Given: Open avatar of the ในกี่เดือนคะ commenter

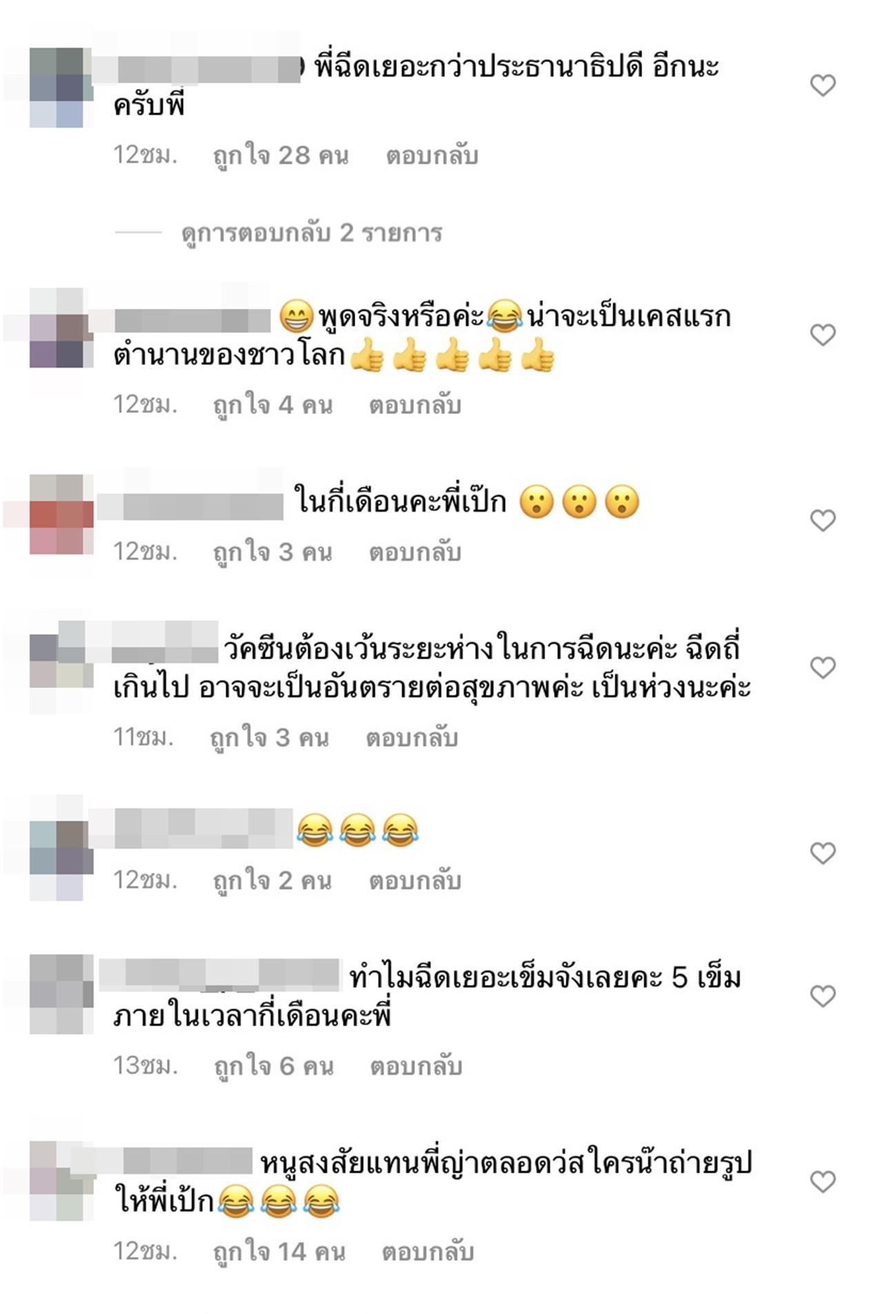Looking at the screenshot, I should 61,515.
